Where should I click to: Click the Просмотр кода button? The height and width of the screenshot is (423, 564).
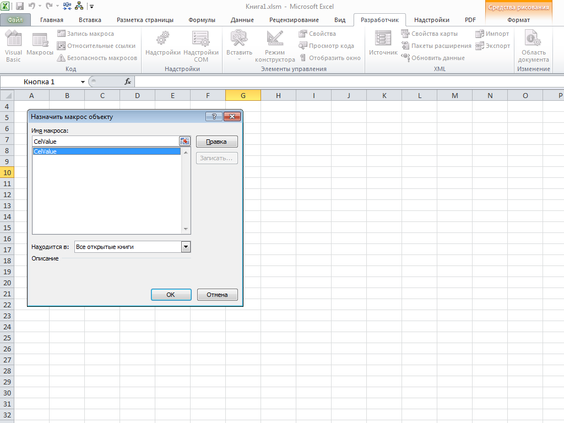coord(326,46)
